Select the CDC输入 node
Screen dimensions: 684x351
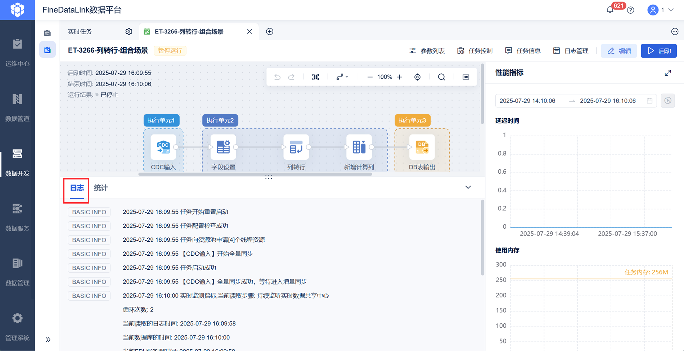click(163, 147)
